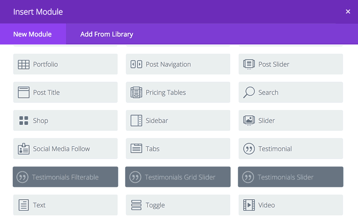This screenshot has height=220, width=358.
Task: Insert the Testimonials Grid Slider module
Action: coord(178,177)
